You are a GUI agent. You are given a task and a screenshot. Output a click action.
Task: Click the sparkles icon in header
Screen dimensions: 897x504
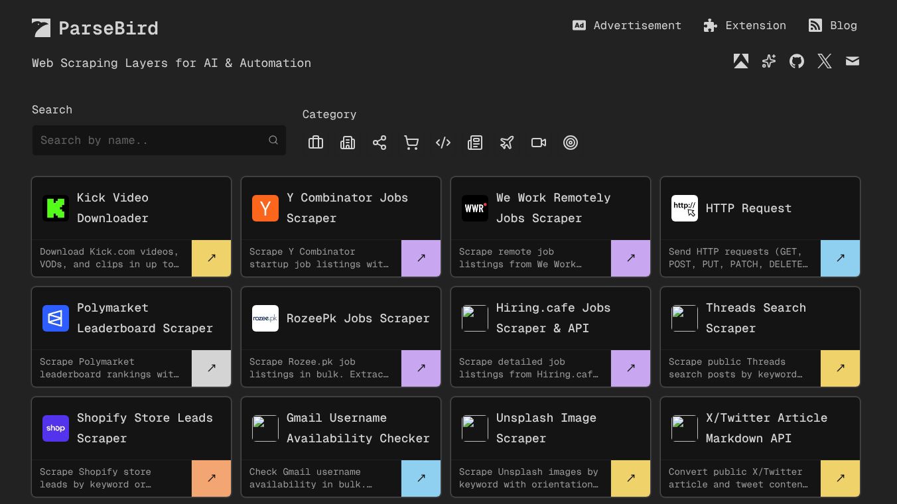tap(769, 62)
